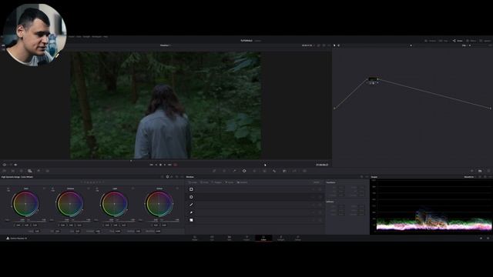The width and height of the screenshot is (493, 277).
Task: Toggle the Nodes panel button
Action: click(458, 41)
